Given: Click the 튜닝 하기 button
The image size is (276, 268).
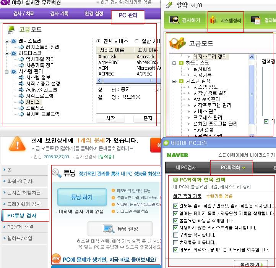Looking at the screenshot, I should [82, 197].
